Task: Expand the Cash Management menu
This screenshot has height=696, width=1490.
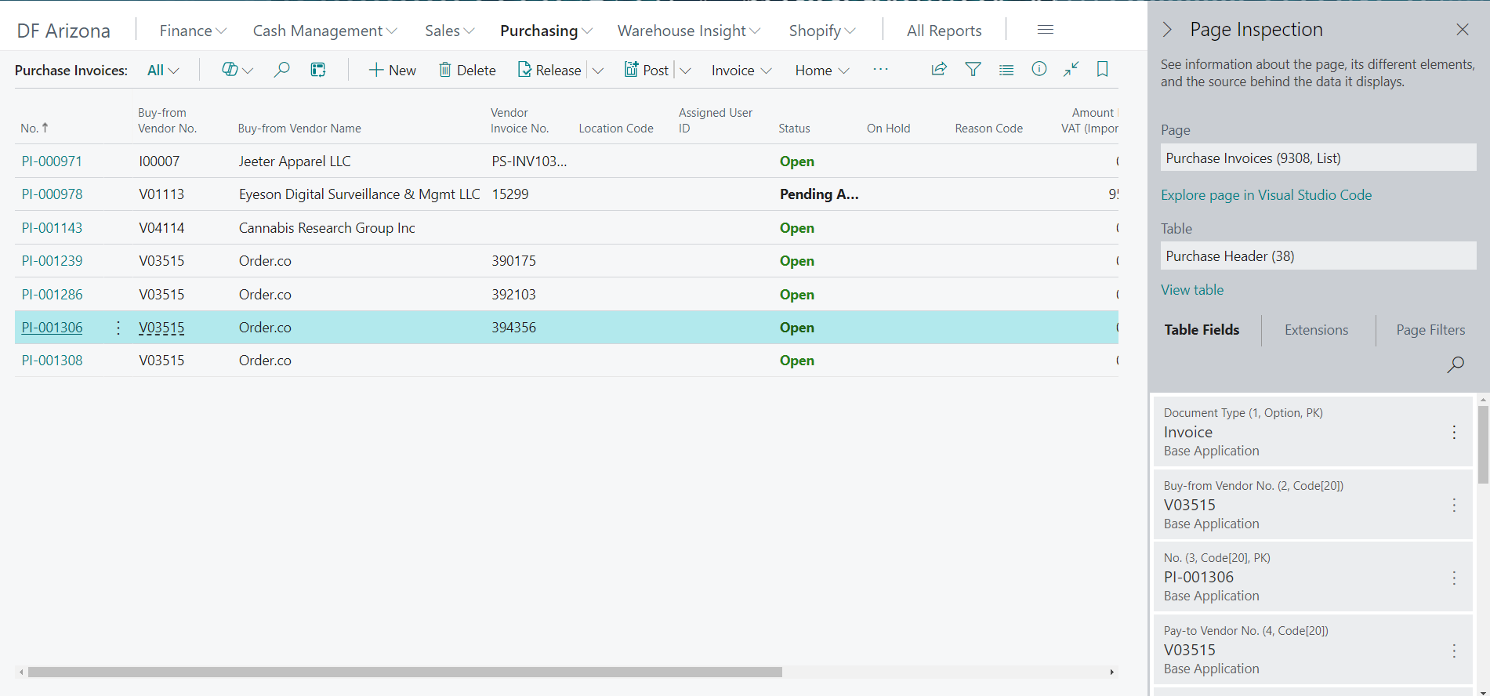Action: (324, 31)
